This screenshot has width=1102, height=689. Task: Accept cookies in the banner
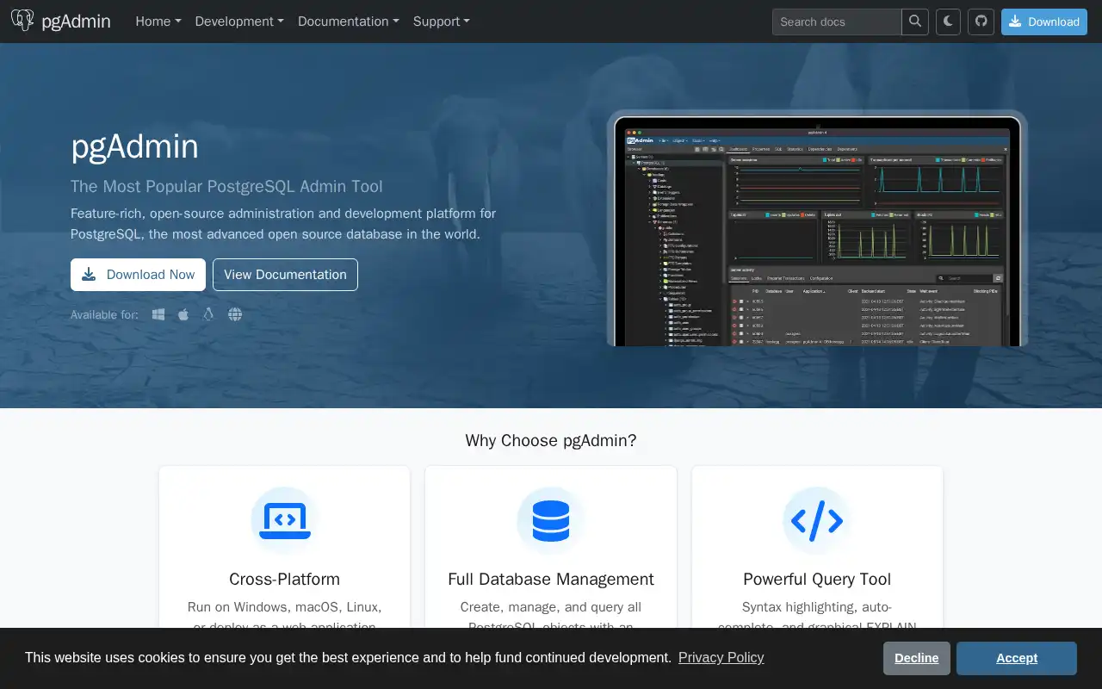point(1017,658)
